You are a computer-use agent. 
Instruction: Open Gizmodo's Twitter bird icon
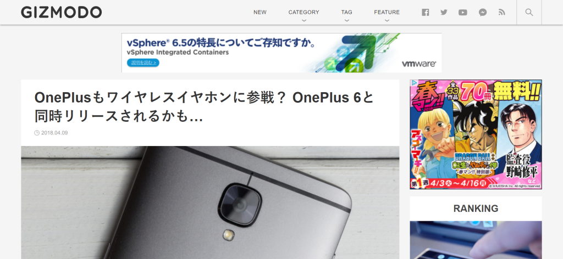click(x=444, y=12)
